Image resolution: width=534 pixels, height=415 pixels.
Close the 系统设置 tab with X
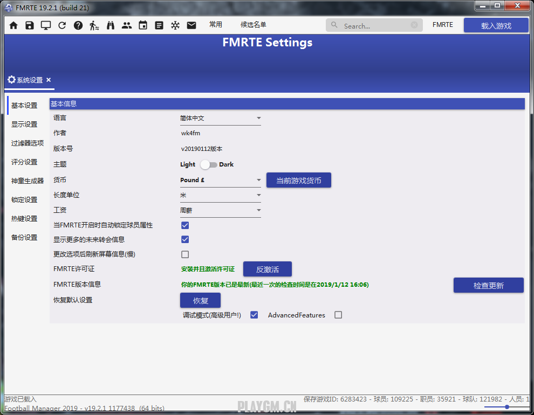coord(49,80)
